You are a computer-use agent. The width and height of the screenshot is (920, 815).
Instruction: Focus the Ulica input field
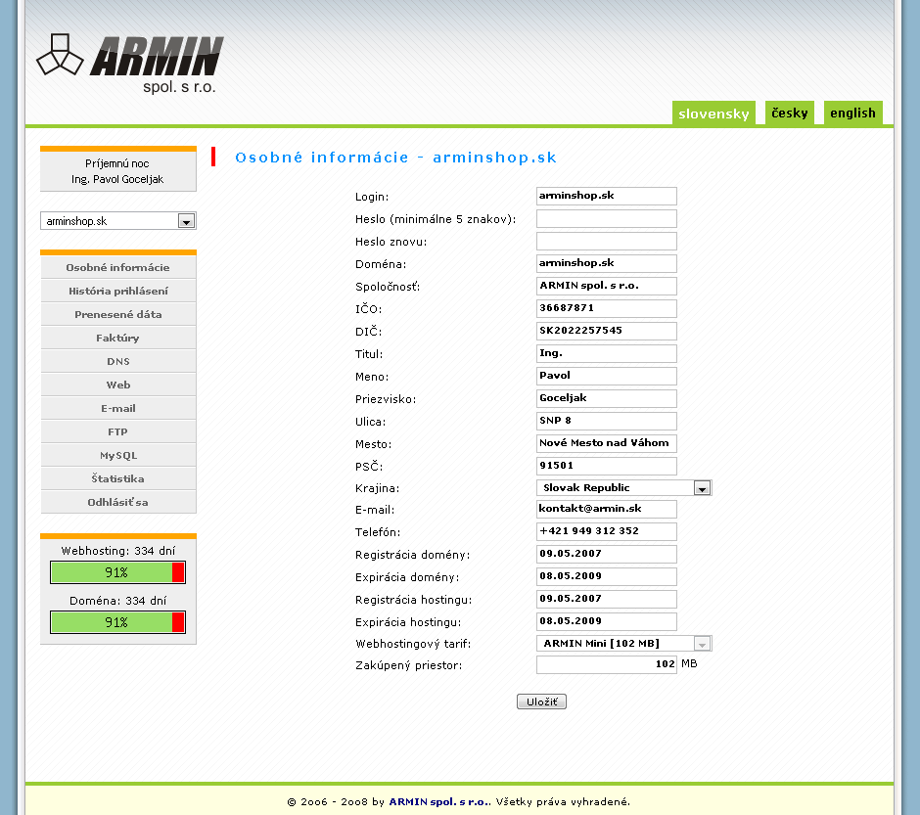(x=606, y=421)
